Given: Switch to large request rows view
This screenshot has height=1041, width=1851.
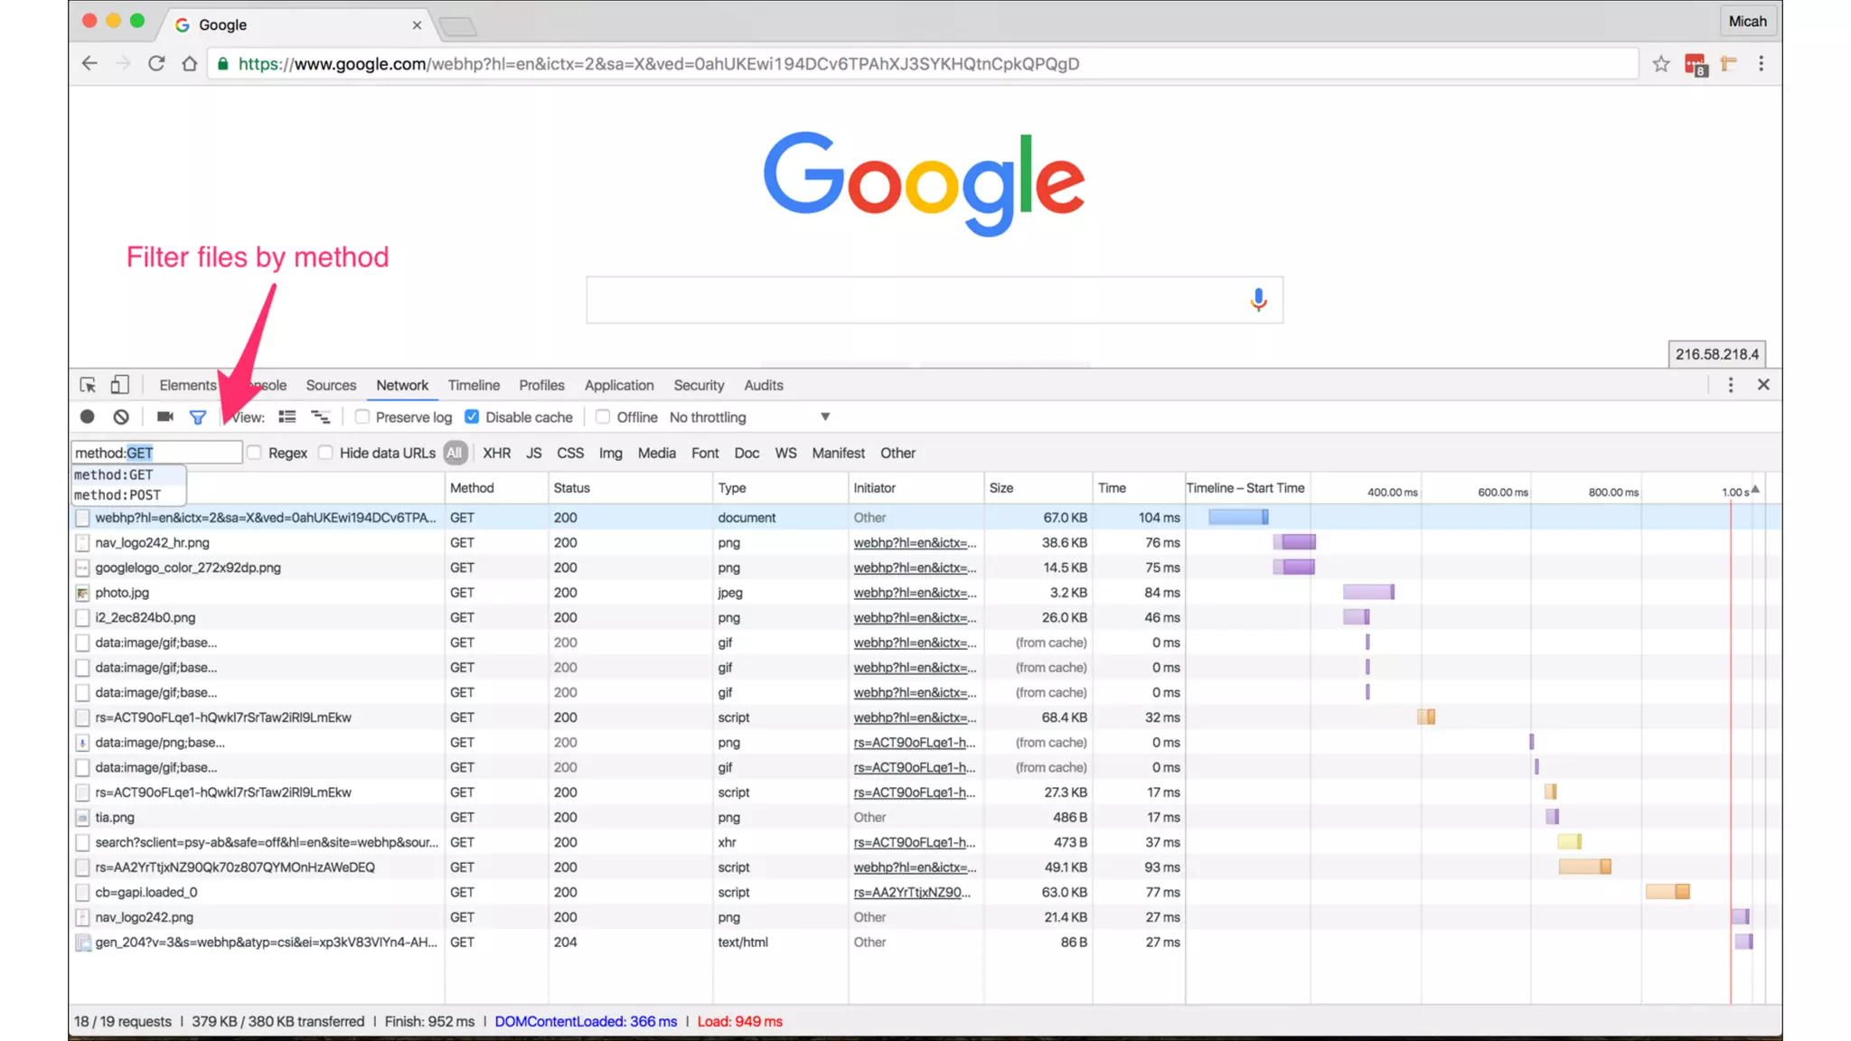Looking at the screenshot, I should (287, 417).
